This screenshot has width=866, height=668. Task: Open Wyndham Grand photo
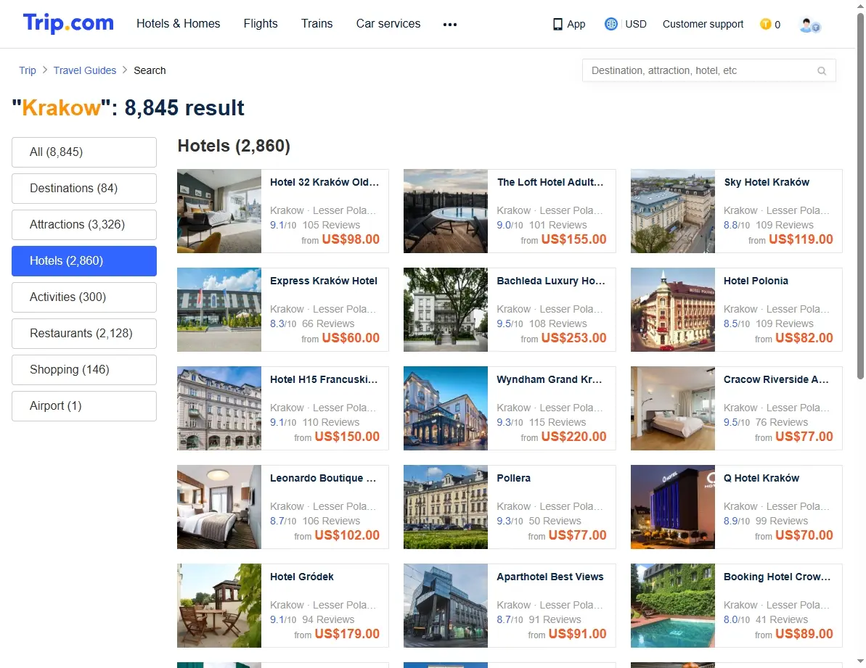tap(446, 409)
